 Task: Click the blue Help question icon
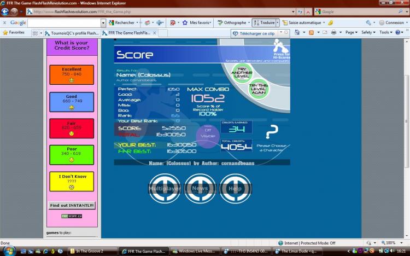coord(398,32)
